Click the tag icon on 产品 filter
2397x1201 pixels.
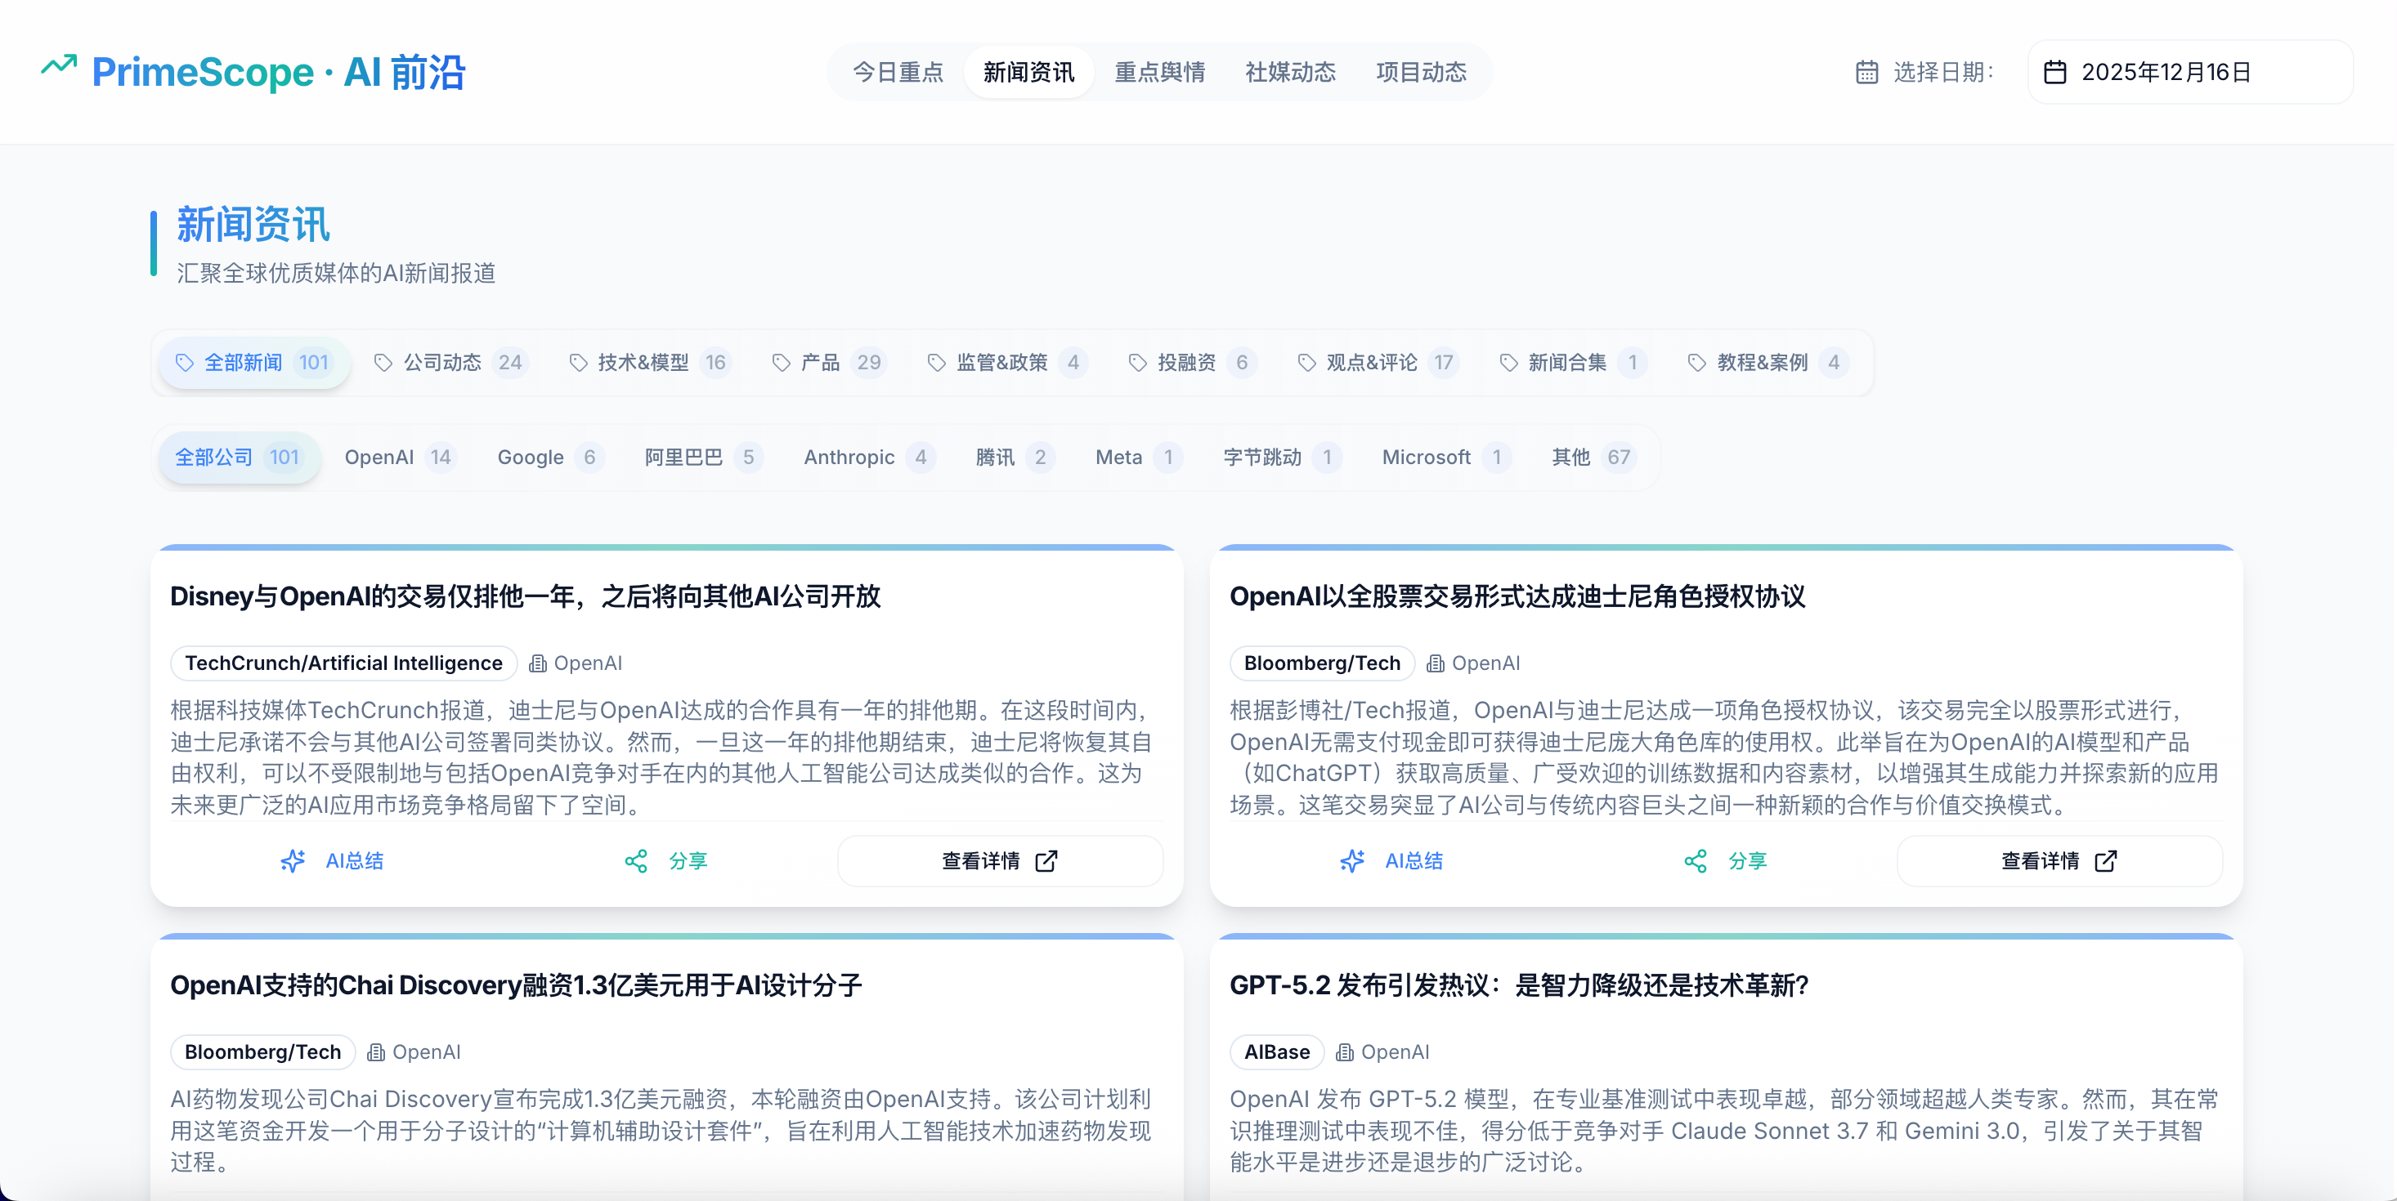click(x=782, y=363)
